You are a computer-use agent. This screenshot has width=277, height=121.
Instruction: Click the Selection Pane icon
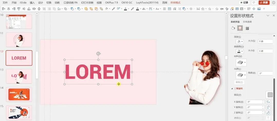[x=232, y=9]
